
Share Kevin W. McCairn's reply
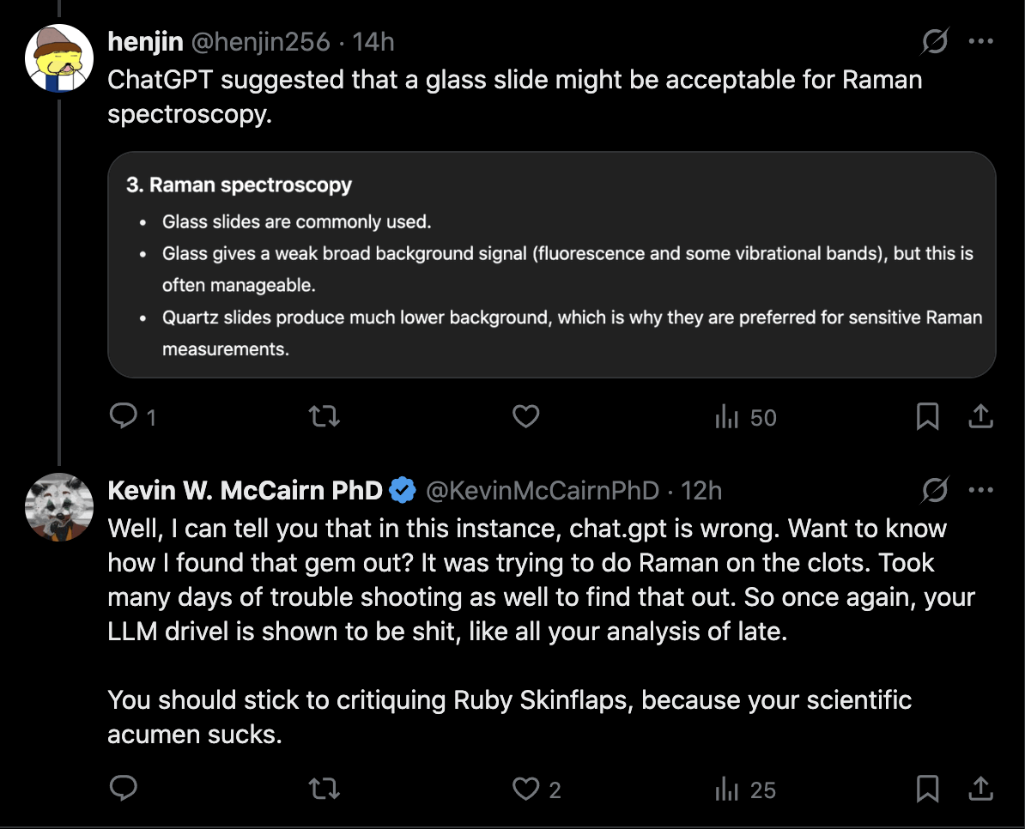click(x=980, y=788)
